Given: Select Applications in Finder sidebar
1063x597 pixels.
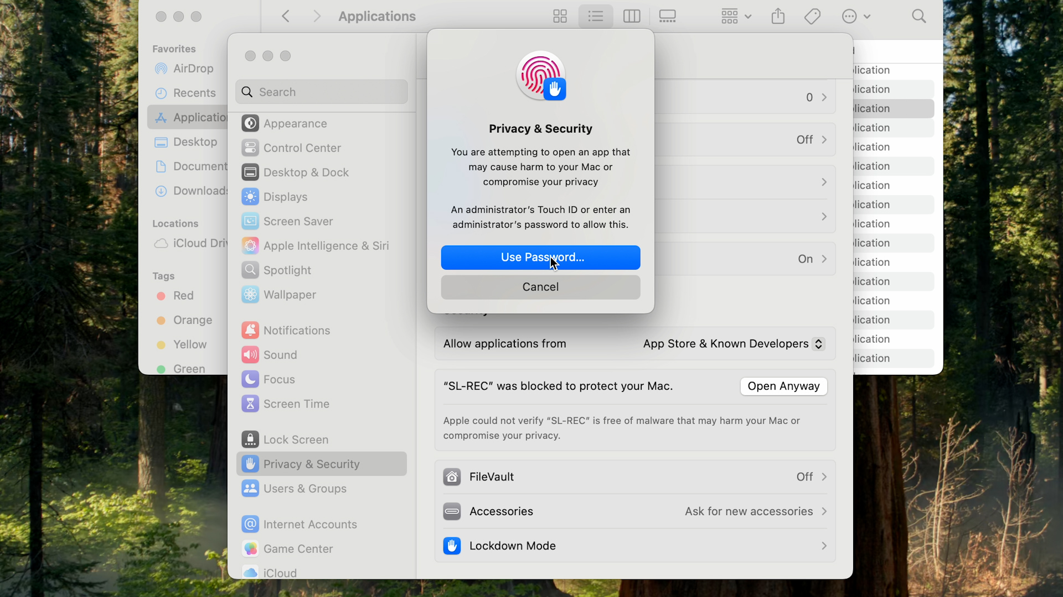Looking at the screenshot, I should click(x=188, y=117).
